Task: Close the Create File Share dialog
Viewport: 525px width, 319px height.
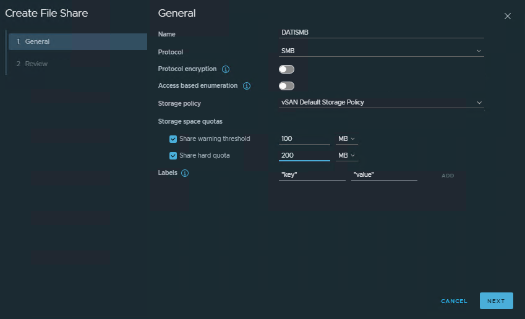Action: [x=508, y=16]
